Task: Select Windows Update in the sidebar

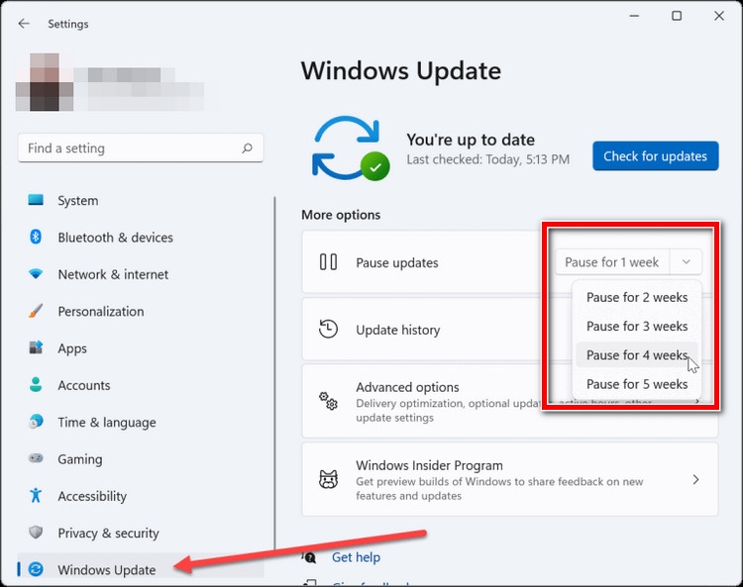Action: coord(141,569)
